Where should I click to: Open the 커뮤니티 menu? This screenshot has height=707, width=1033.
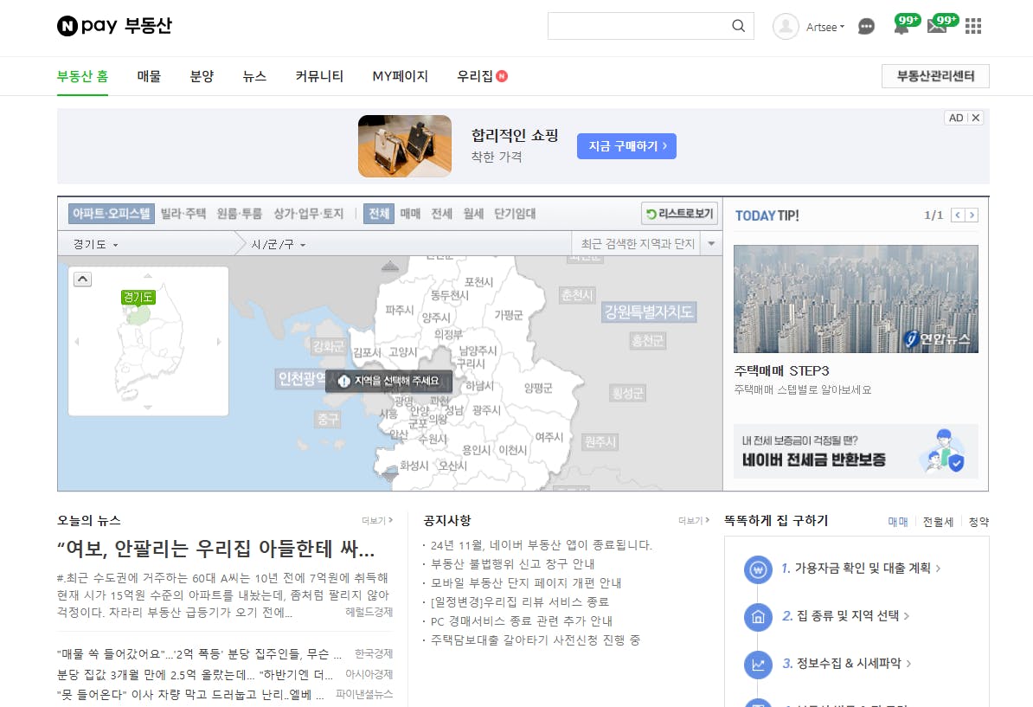pos(319,76)
